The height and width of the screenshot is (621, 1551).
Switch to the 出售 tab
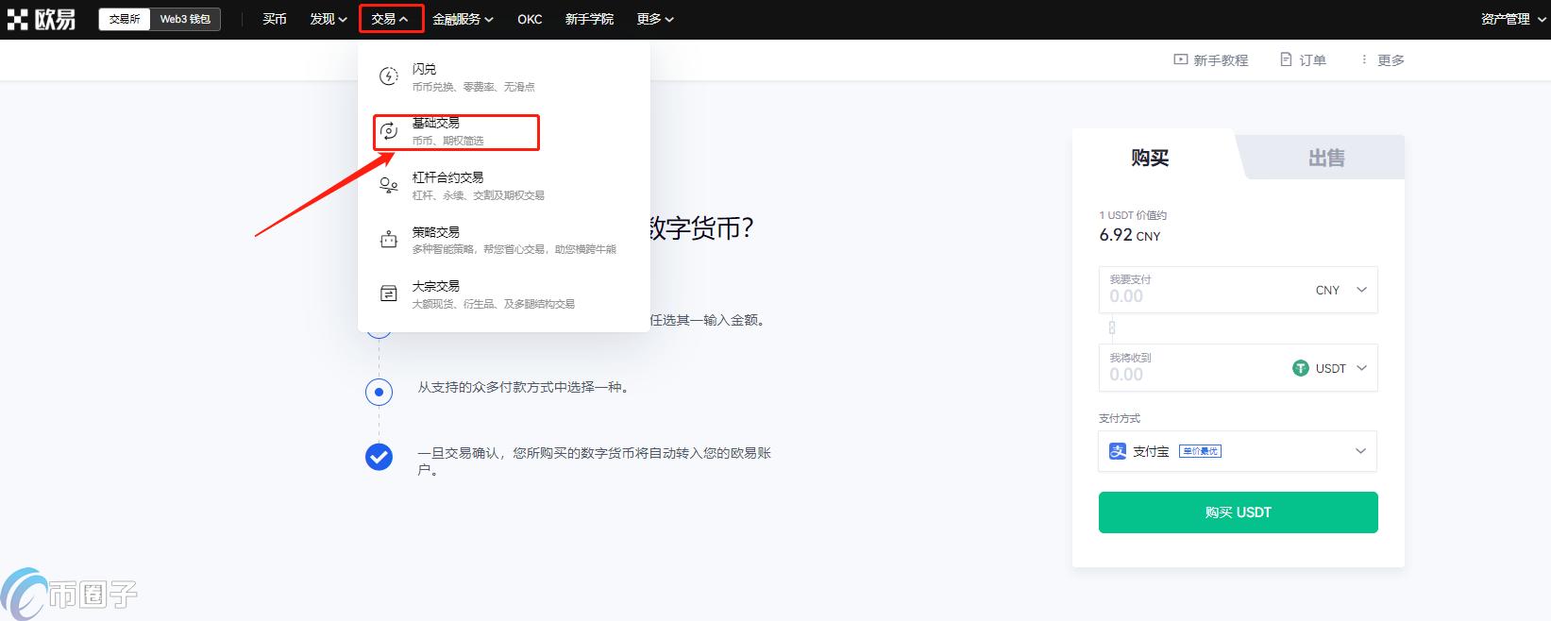click(1325, 158)
